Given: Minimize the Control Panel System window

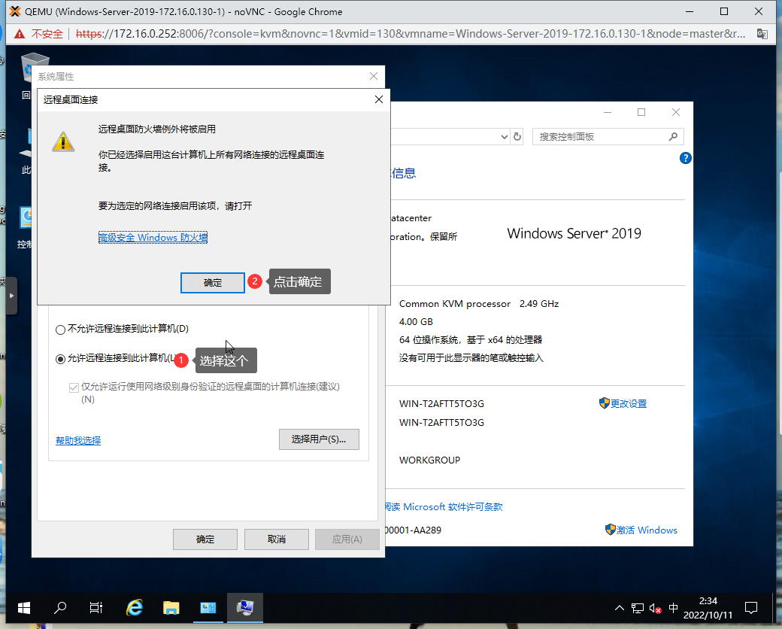Looking at the screenshot, I should [x=608, y=112].
